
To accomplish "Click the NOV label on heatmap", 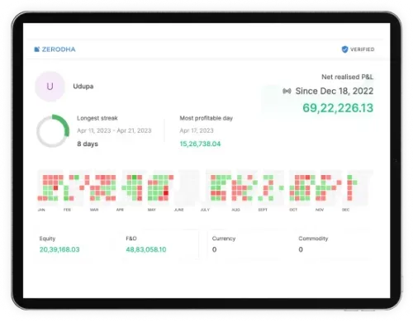I will pyautogui.click(x=320, y=210).
